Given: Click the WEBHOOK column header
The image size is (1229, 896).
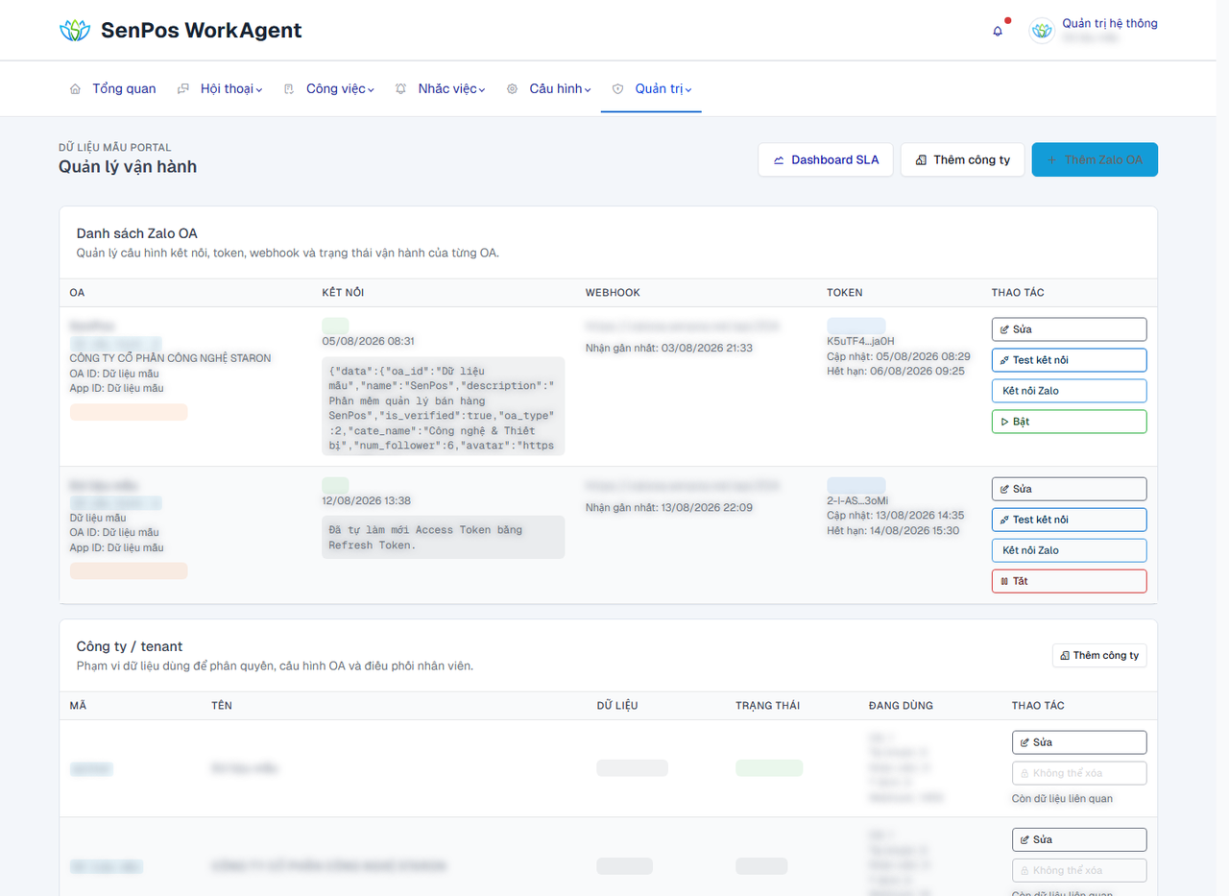Looking at the screenshot, I should tap(613, 292).
